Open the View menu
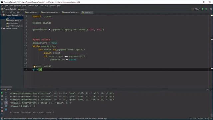This screenshot has width=213, height=120. click(11, 6)
